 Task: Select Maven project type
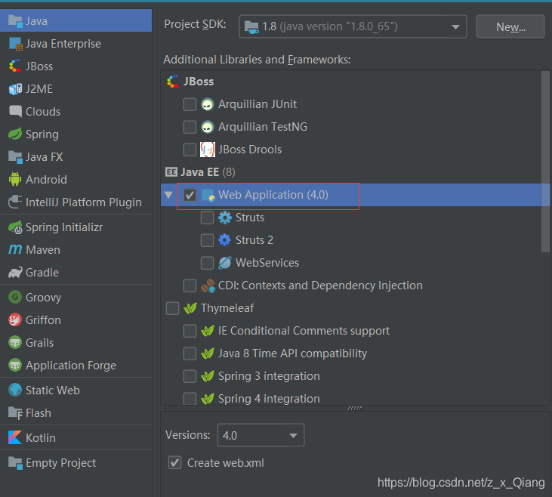pos(76,250)
